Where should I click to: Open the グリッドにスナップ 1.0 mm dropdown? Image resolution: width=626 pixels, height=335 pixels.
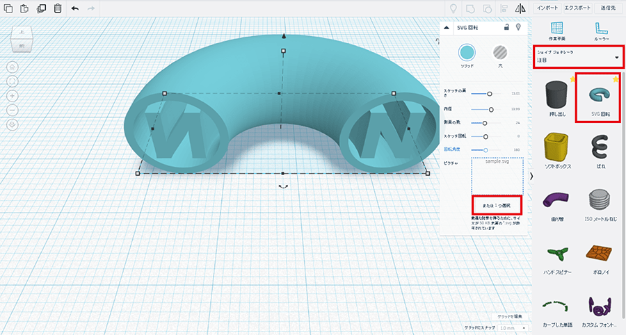[513, 328]
